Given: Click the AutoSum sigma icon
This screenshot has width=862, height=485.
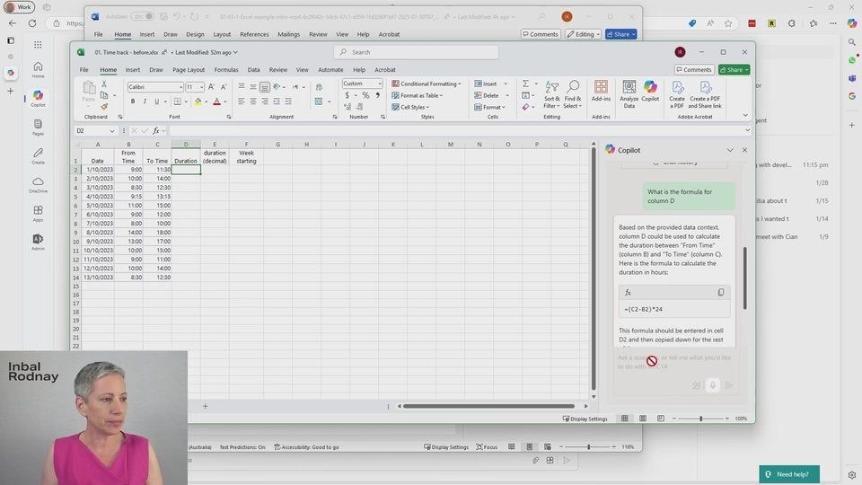Looking at the screenshot, I should 525,84.
